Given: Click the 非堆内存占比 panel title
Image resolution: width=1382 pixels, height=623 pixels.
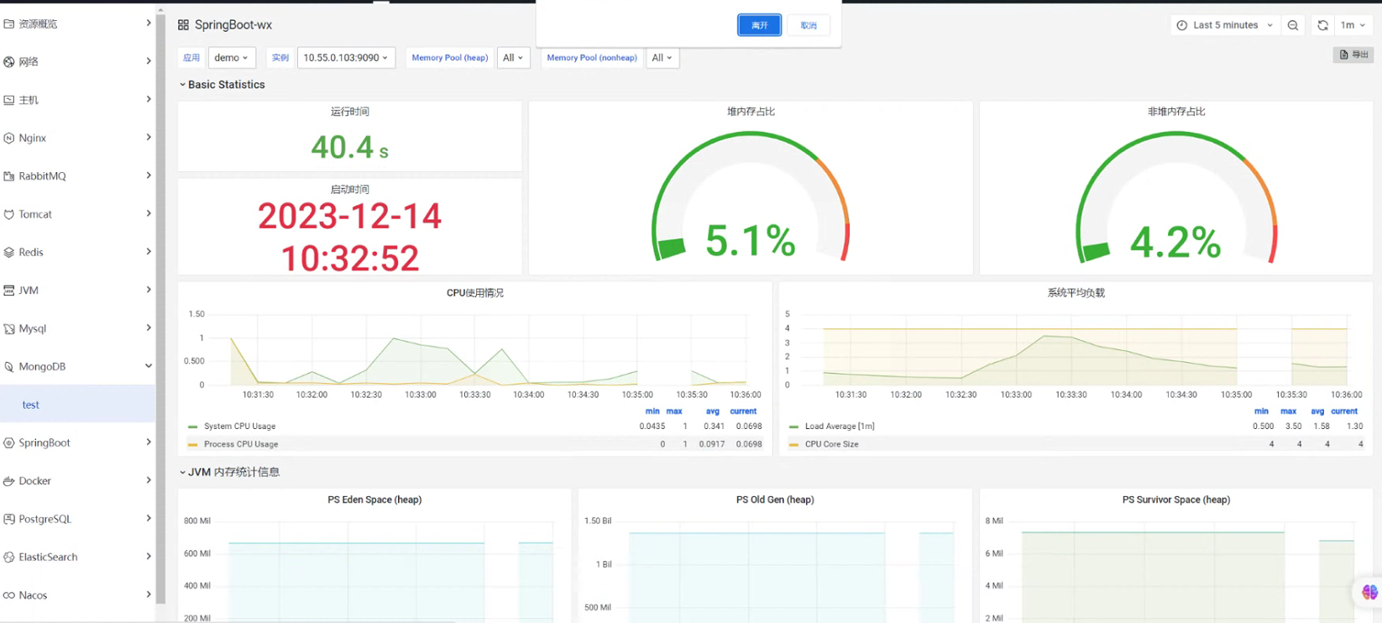Looking at the screenshot, I should 1176,112.
